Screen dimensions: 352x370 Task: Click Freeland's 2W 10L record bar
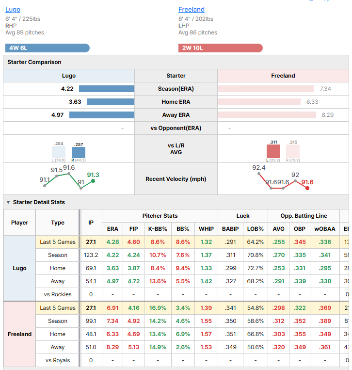[220, 48]
